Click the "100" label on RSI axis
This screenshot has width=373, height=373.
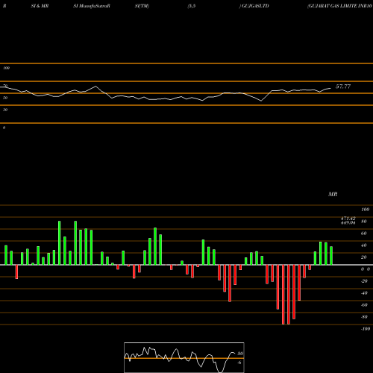coord(6,68)
